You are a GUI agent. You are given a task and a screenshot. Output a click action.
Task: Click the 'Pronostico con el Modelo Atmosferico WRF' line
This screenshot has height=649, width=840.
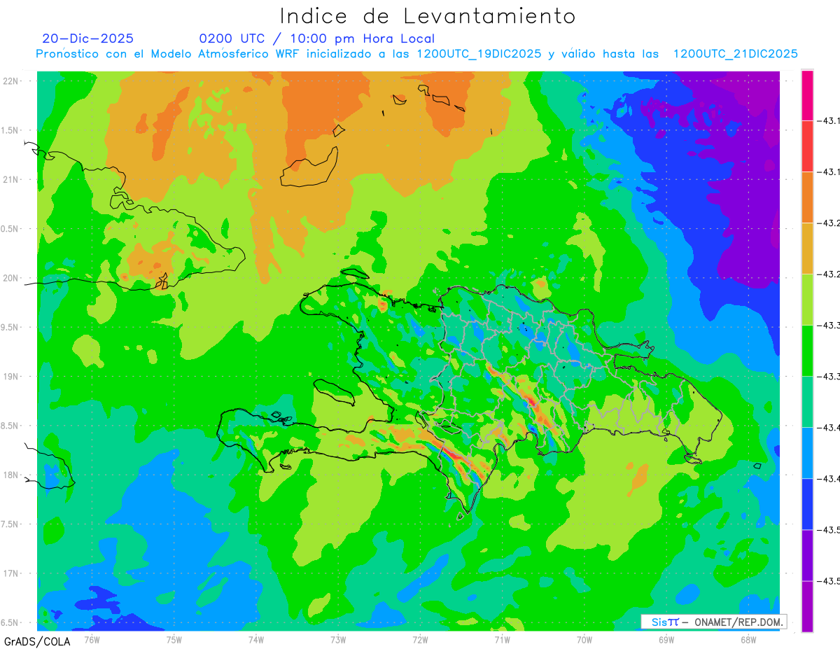pyautogui.click(x=416, y=54)
